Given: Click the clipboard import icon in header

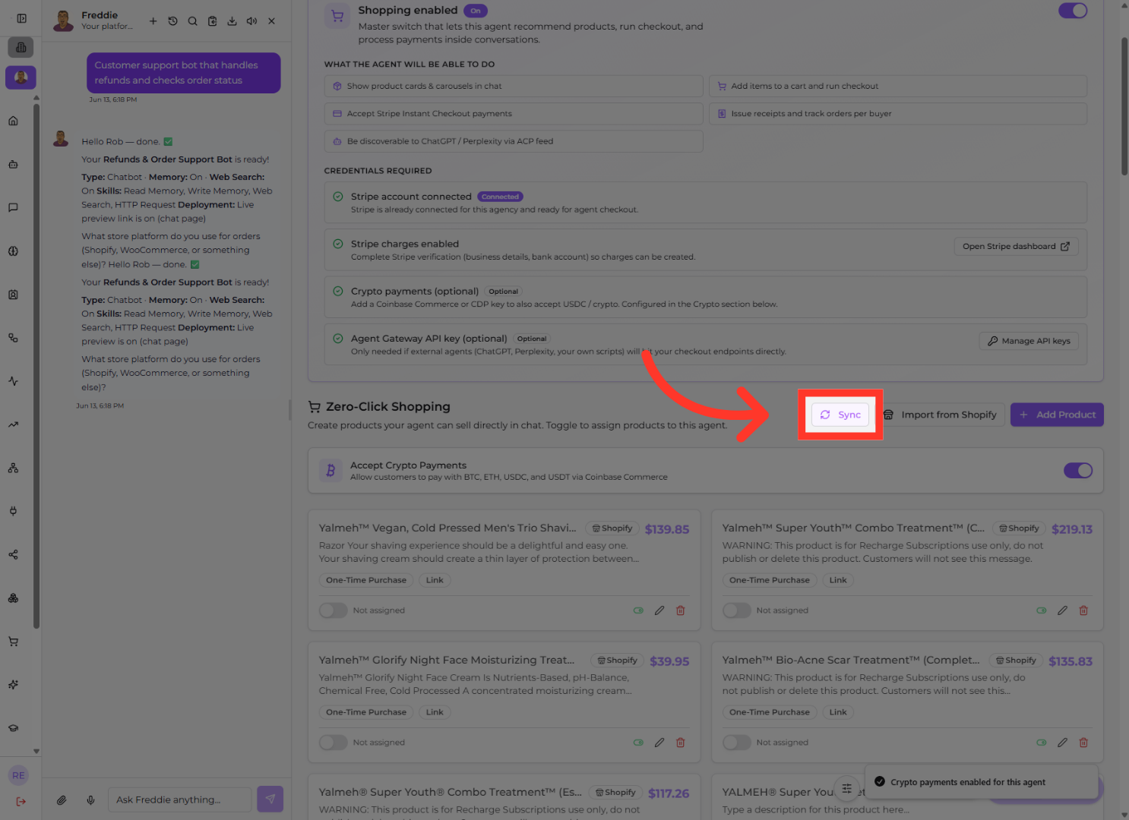Looking at the screenshot, I should click(x=212, y=21).
